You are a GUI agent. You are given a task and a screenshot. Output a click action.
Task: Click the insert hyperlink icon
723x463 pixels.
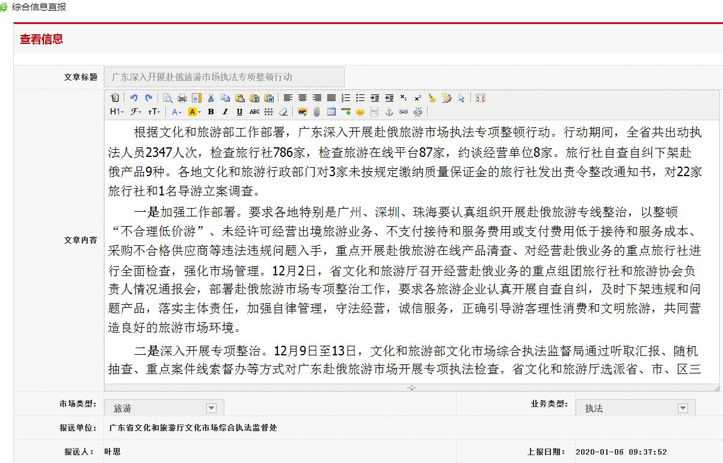[x=403, y=112]
